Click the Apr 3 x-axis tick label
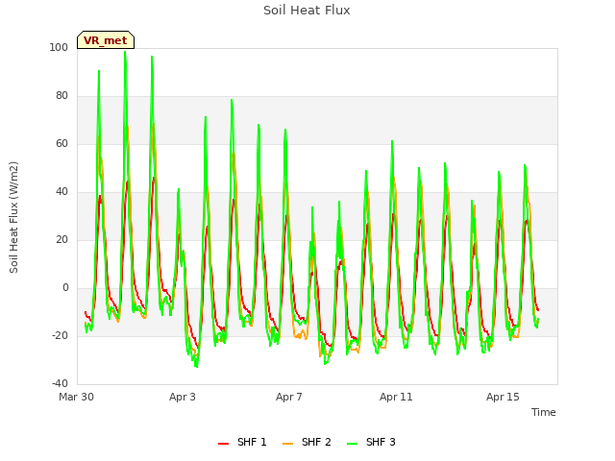Image resolution: width=615 pixels, height=461 pixels. point(183,397)
